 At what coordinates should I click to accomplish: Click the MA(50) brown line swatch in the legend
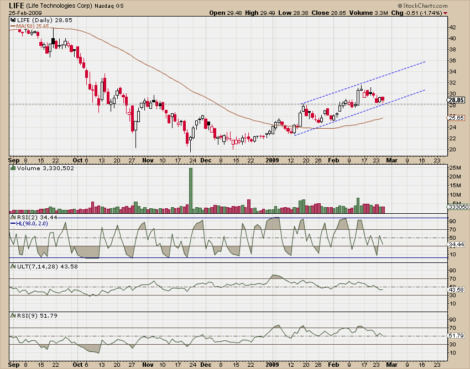click(x=13, y=27)
